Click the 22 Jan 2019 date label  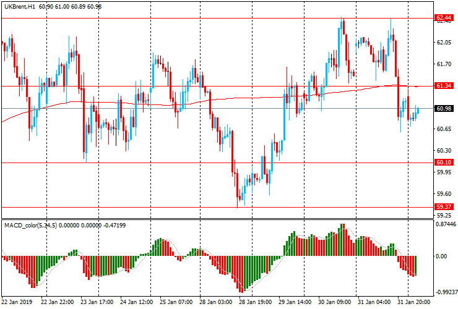coord(18,303)
